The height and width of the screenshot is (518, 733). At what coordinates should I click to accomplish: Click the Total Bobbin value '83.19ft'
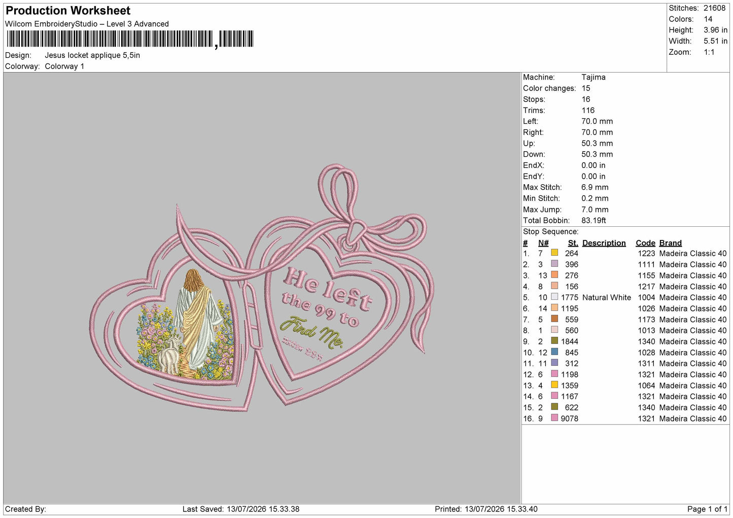594,220
